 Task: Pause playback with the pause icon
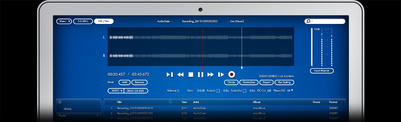click(200, 75)
